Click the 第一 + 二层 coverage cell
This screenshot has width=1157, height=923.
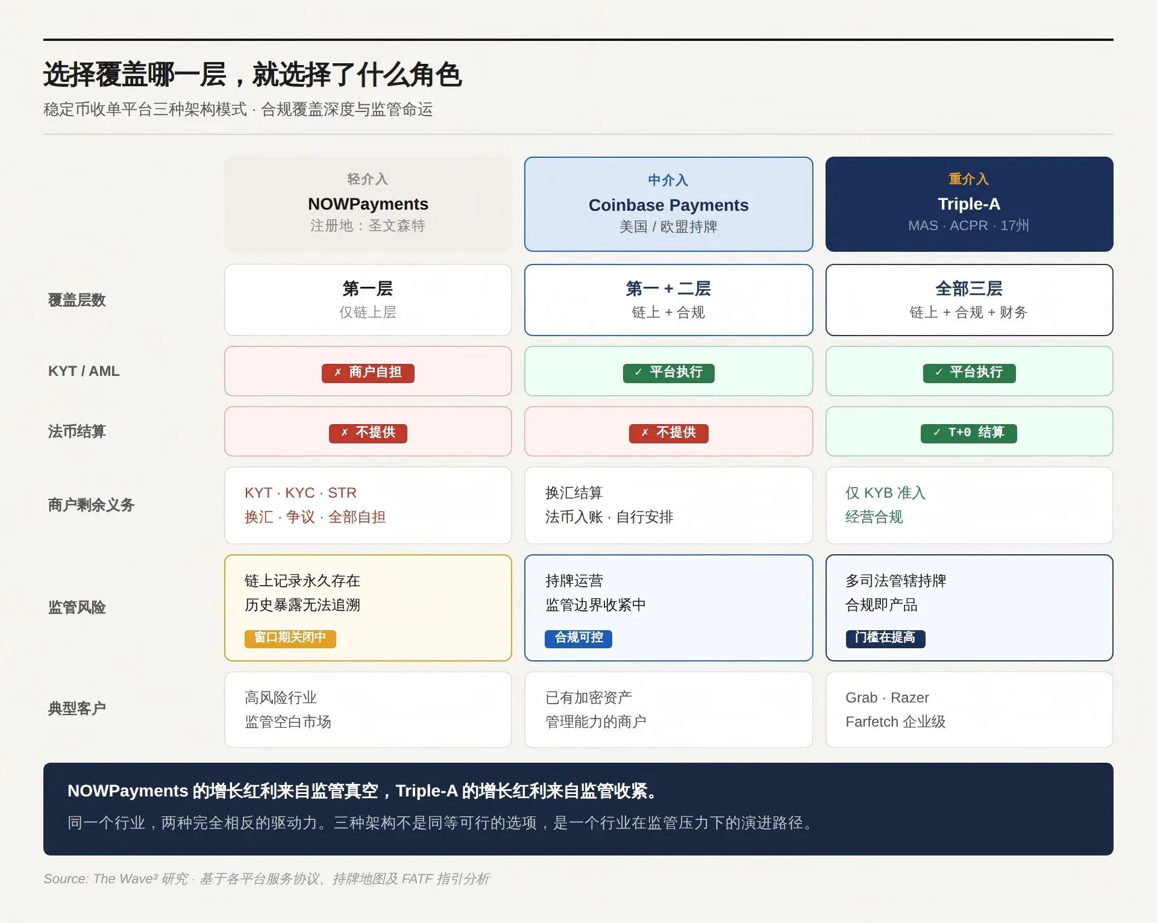(668, 299)
